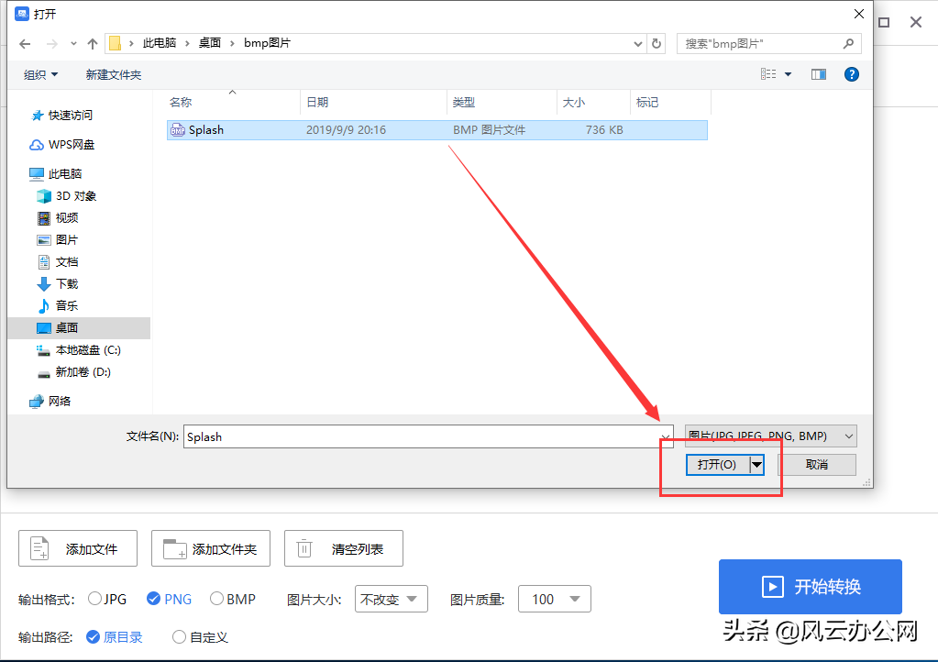Maximize the converter app window
Image resolution: width=938 pixels, height=662 pixels.
pyautogui.click(x=884, y=23)
